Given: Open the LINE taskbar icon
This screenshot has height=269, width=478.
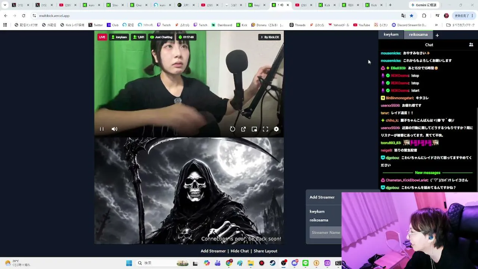Looking at the screenshot, I should click(305, 263).
